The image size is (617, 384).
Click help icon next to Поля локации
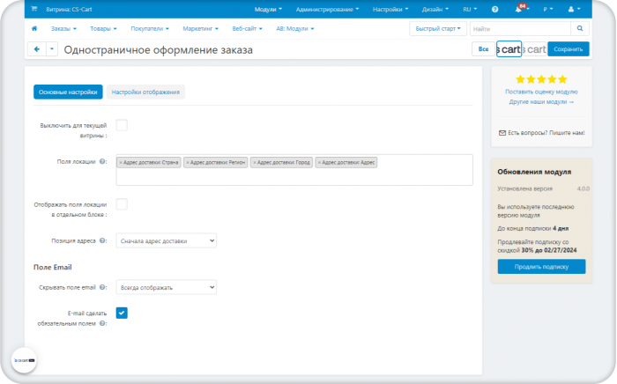pyautogui.click(x=102, y=161)
